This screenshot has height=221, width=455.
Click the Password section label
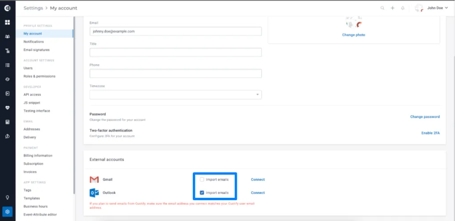click(98, 114)
